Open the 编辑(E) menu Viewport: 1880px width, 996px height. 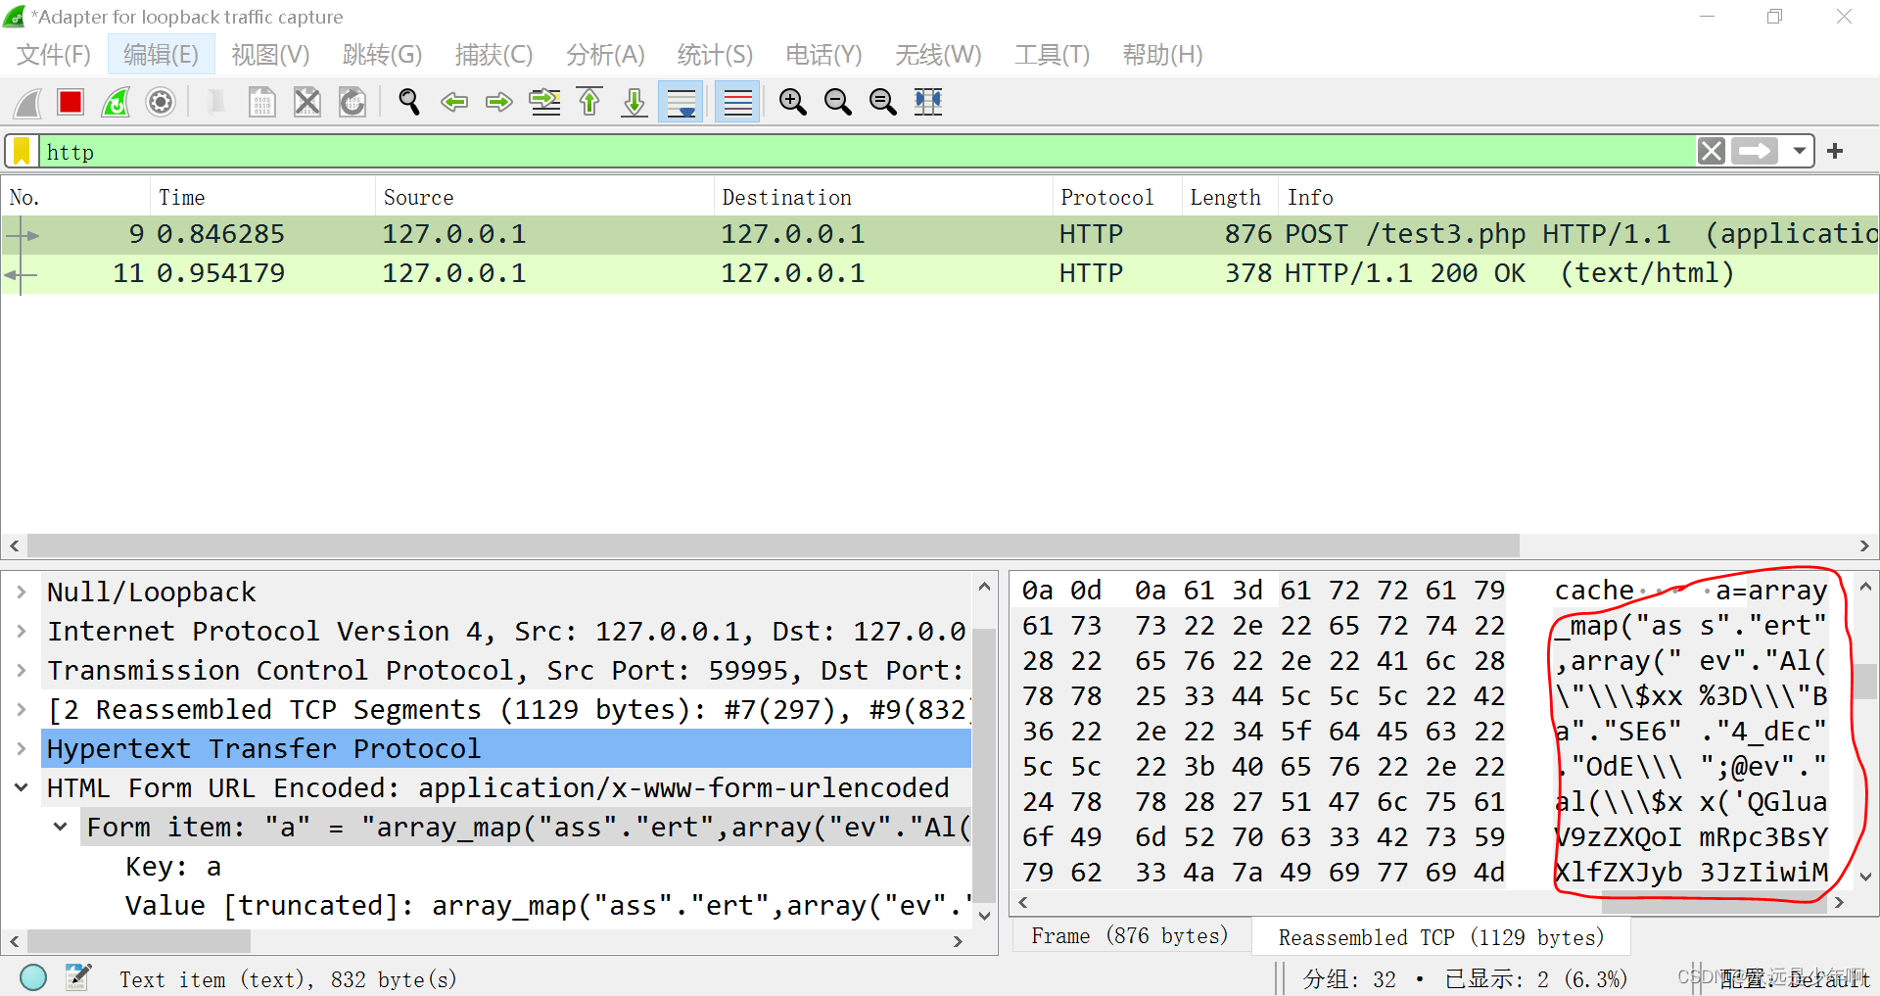click(x=162, y=55)
